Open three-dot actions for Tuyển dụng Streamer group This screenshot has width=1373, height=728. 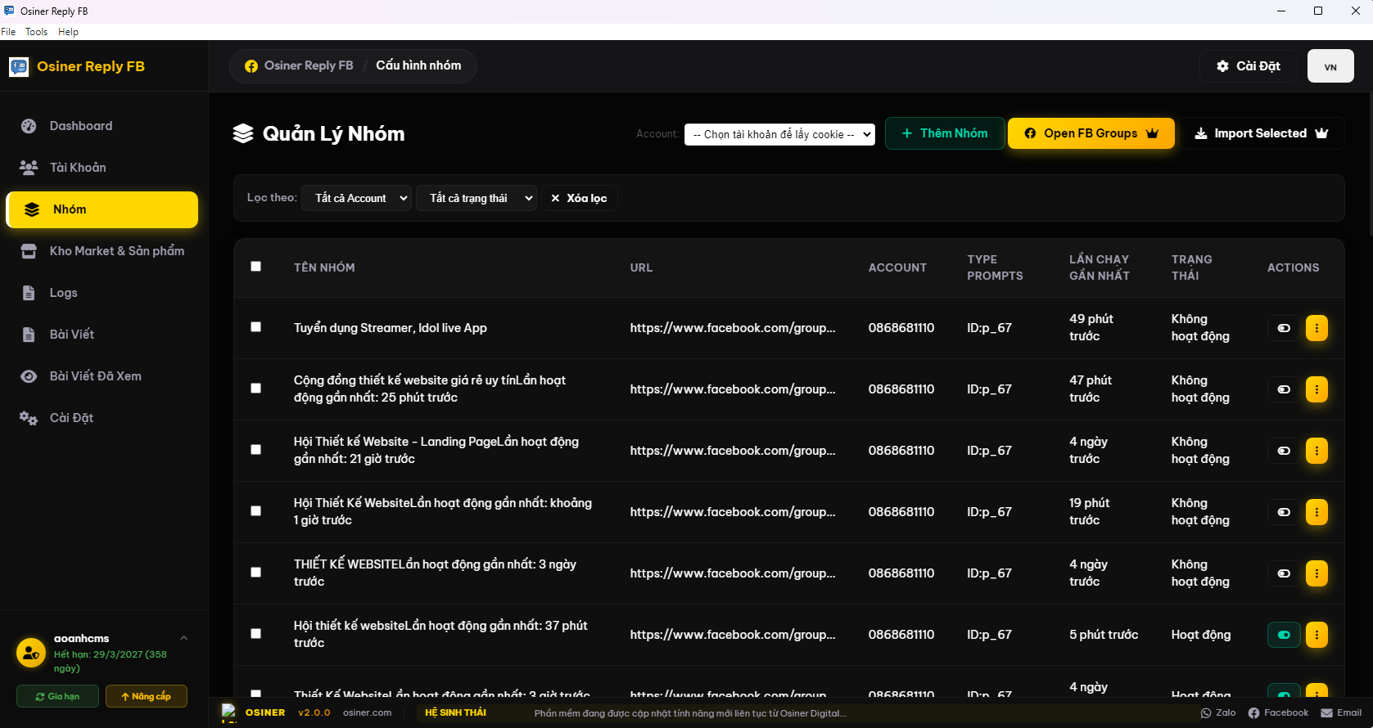[x=1317, y=328]
